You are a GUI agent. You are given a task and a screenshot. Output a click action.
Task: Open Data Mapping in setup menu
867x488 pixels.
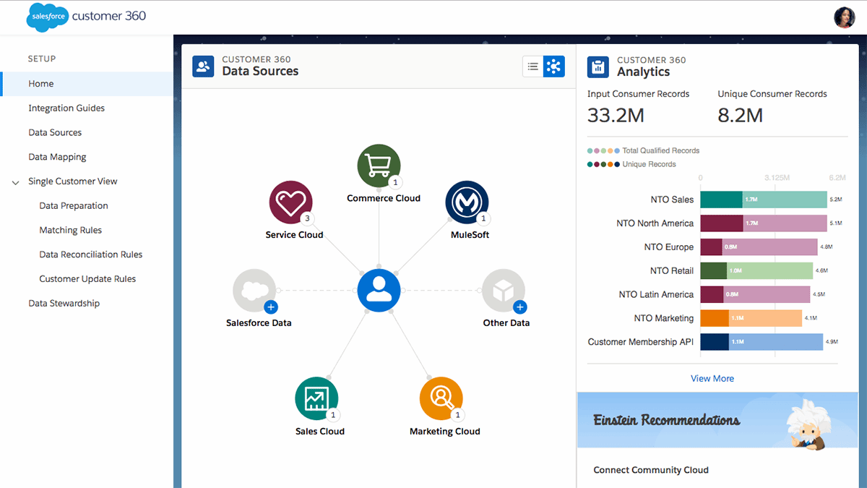pos(57,157)
